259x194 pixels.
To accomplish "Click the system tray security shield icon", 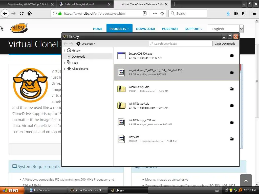I will click(x=231, y=190).
